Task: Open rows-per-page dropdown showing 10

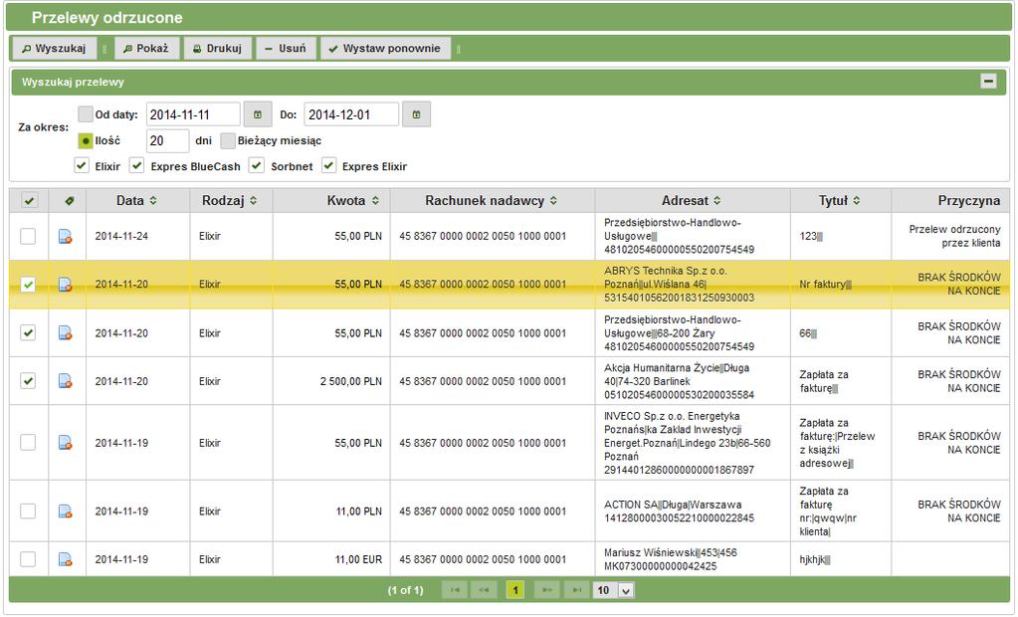Action: (613, 590)
